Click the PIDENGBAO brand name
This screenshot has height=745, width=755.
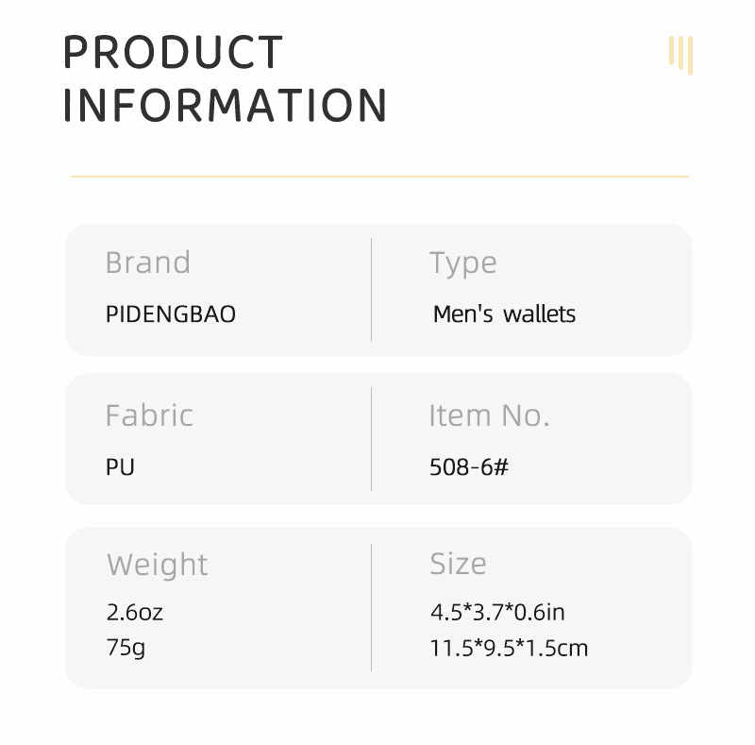click(x=170, y=314)
